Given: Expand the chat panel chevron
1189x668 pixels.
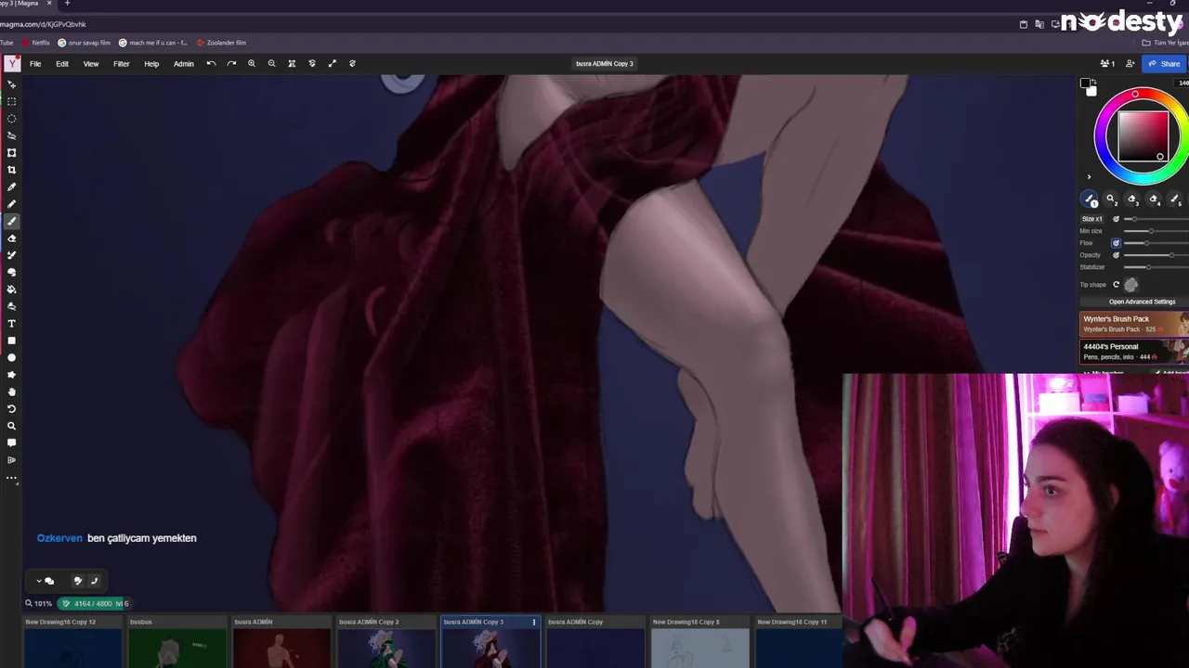Looking at the screenshot, I should (39, 581).
